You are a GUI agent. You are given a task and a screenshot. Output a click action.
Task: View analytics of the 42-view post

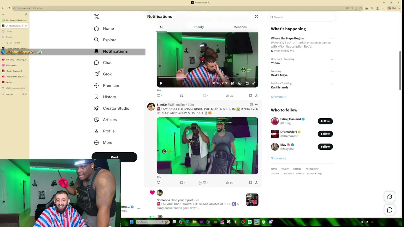[x=229, y=96]
